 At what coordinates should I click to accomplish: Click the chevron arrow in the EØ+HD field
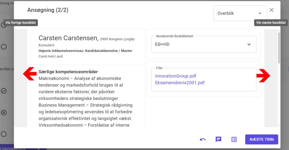coord(249,44)
